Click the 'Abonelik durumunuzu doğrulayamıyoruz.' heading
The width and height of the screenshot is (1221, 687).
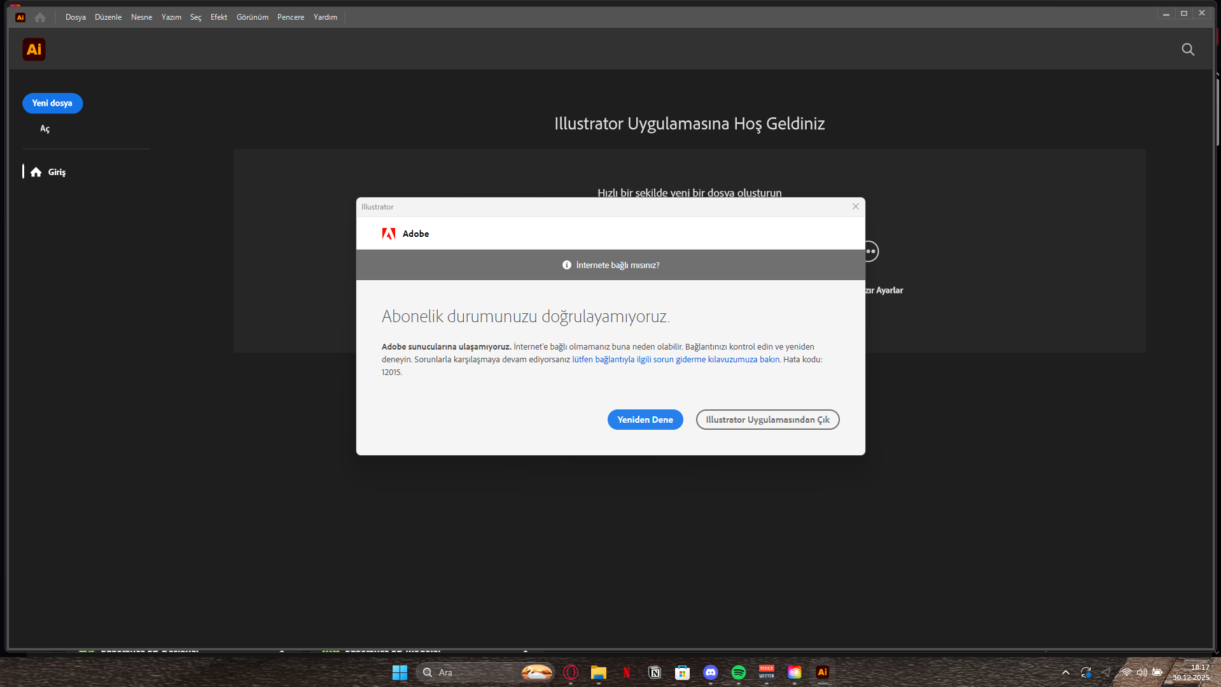526,316
